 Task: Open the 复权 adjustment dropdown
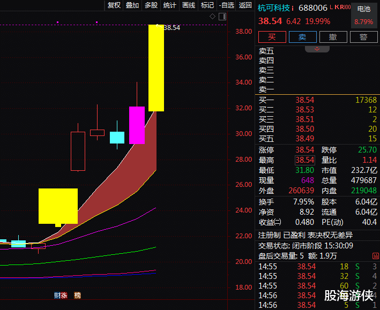114,5
